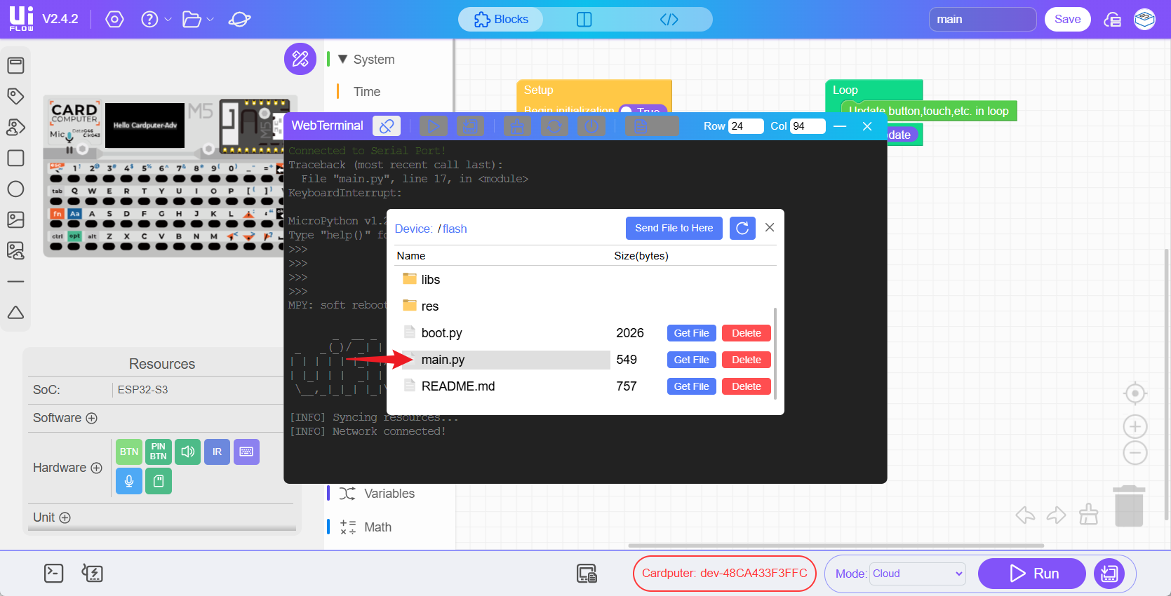Image resolution: width=1171 pixels, height=596 pixels.
Task: Center the workspace with crosshair icon
Action: pyautogui.click(x=1135, y=393)
